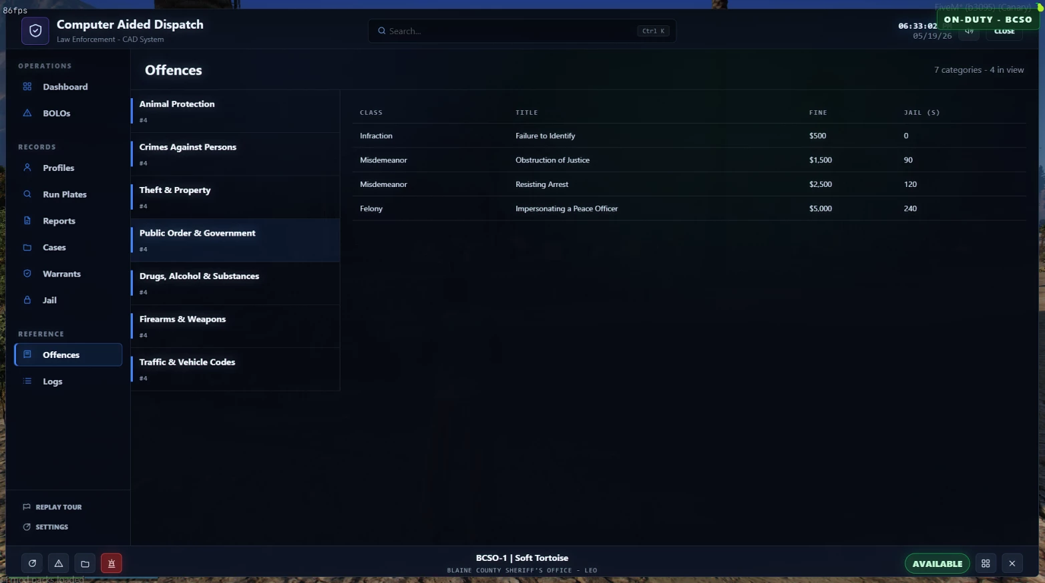
Task: Click the folder icon in bottom bar
Action: [x=85, y=564]
